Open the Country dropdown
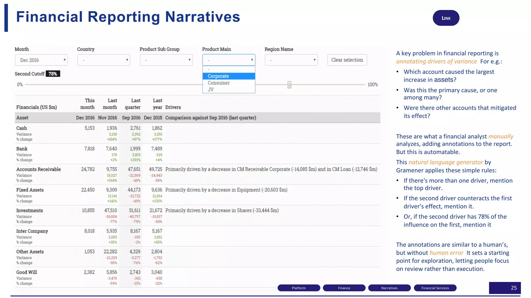Screen dimensions: 531x298 point(104,60)
